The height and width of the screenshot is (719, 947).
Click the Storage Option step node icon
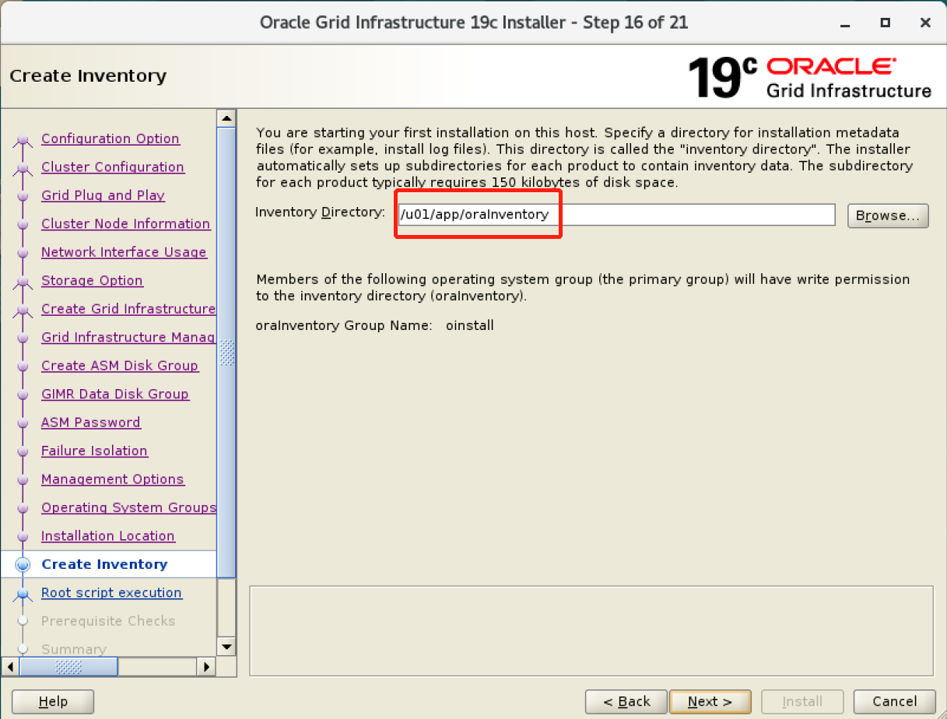coord(23,282)
